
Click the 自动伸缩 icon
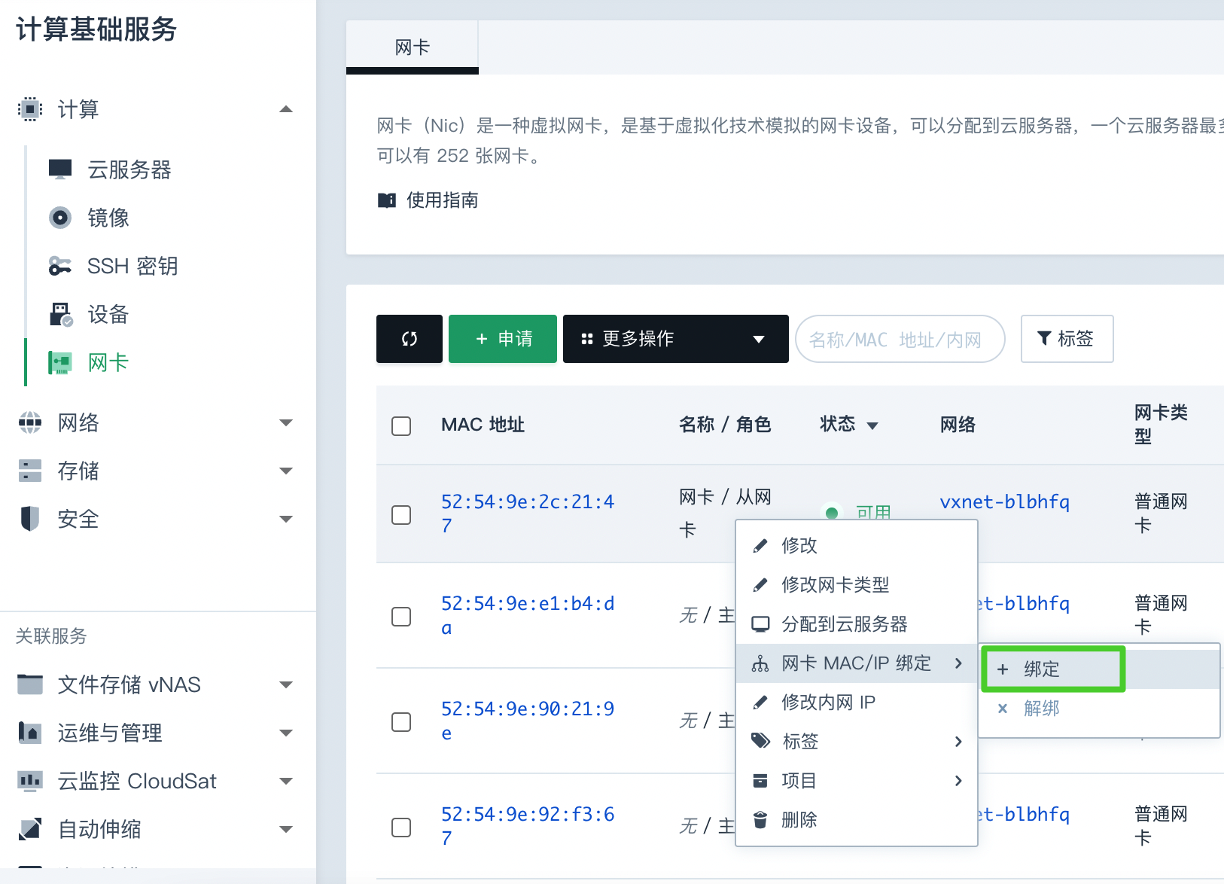coord(30,829)
